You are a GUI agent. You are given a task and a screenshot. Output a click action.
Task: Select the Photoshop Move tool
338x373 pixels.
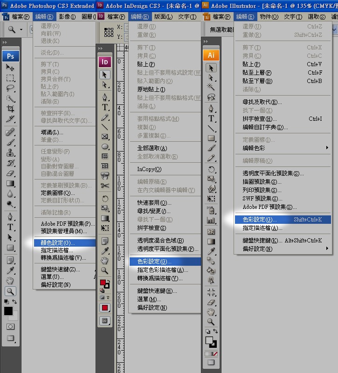[10, 68]
